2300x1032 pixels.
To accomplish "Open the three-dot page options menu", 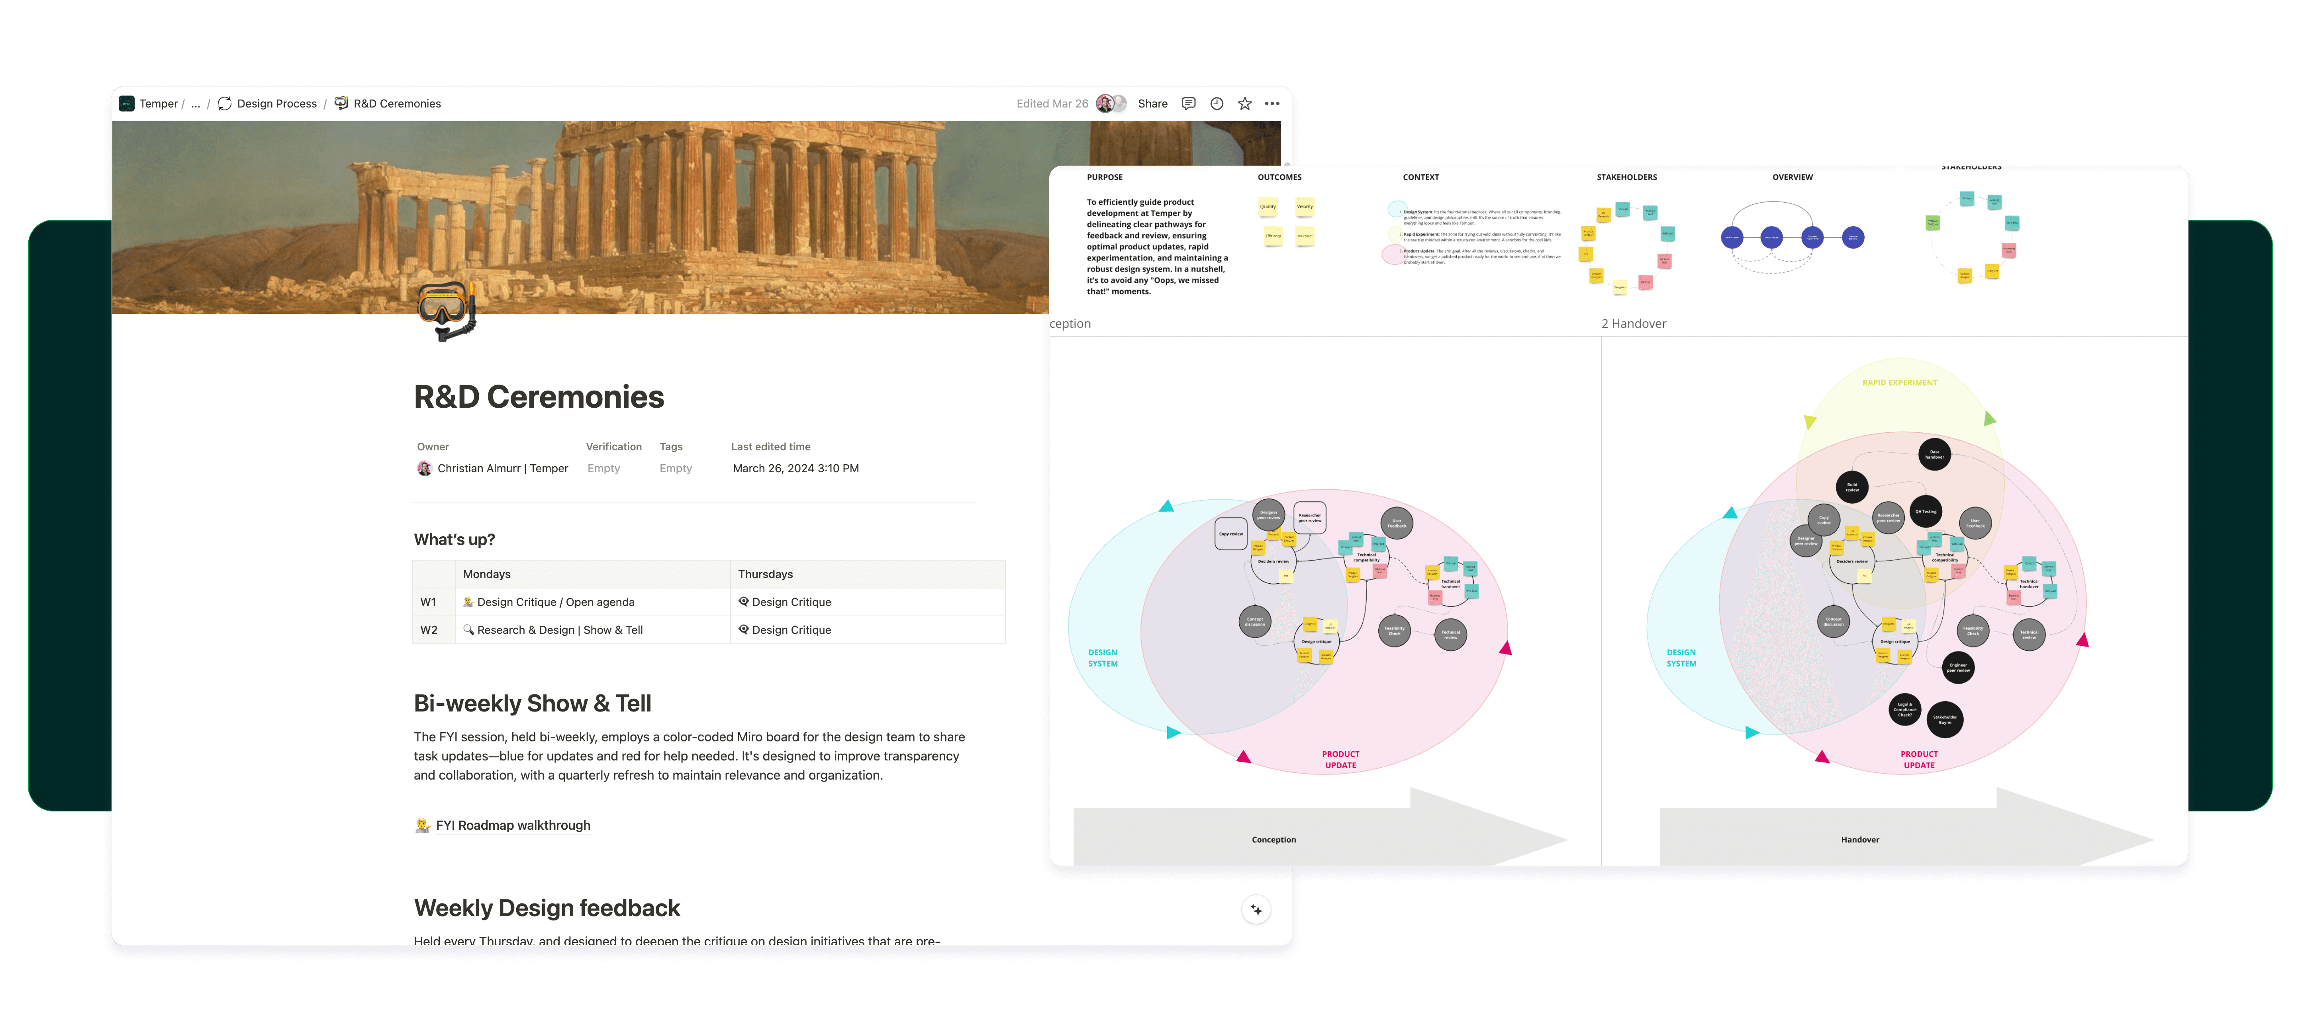I will (1272, 104).
